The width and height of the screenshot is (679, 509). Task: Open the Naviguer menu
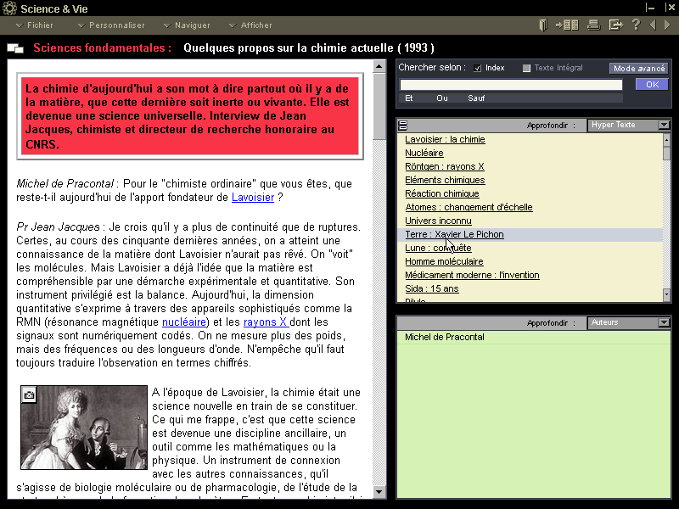(187, 25)
